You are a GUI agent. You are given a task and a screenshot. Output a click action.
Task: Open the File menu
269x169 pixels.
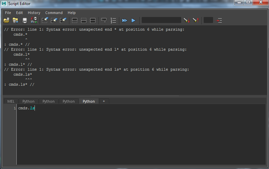coord(8,13)
